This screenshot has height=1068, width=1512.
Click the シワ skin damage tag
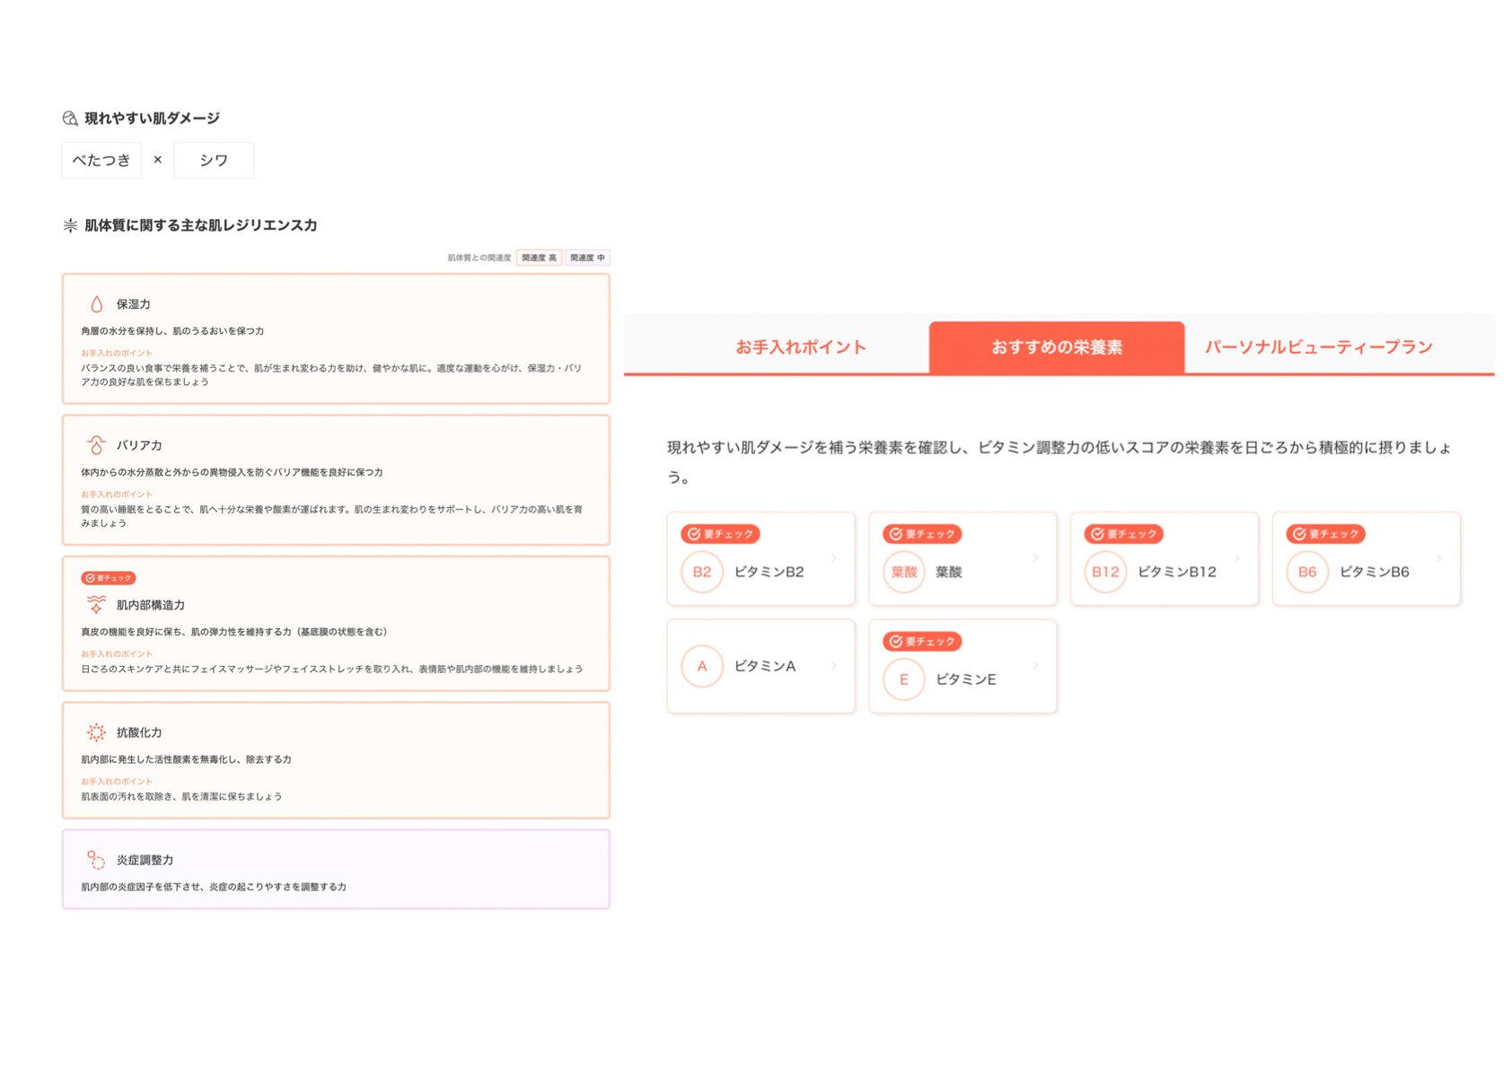pyautogui.click(x=214, y=160)
